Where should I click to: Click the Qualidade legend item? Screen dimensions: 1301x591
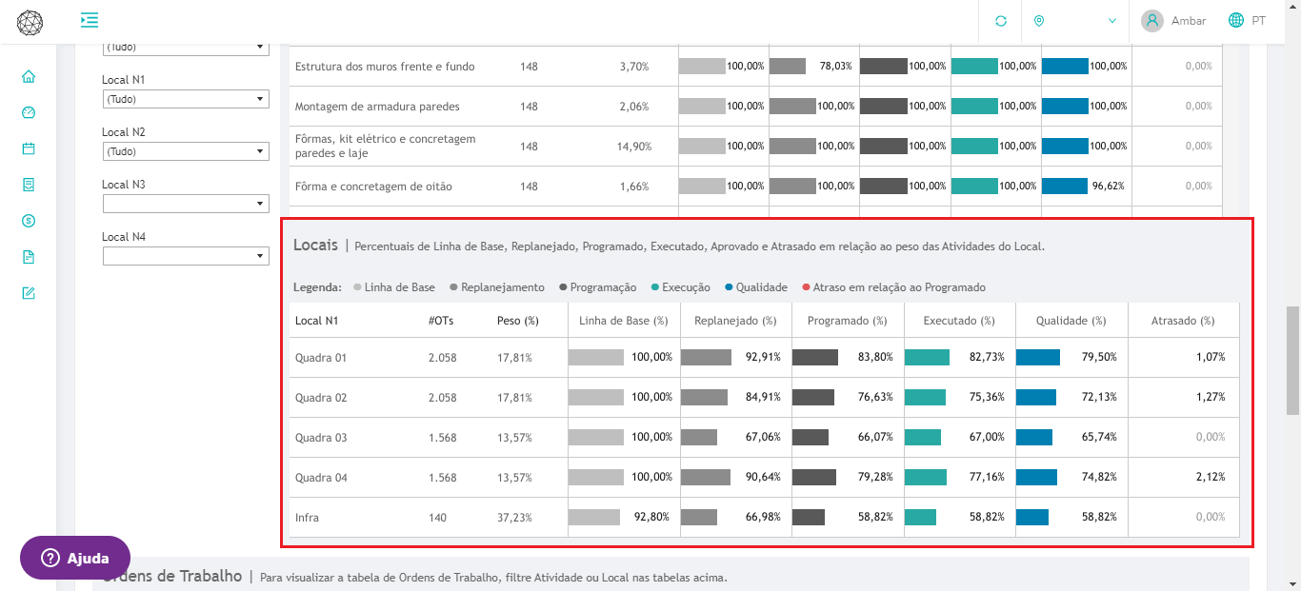coord(755,287)
